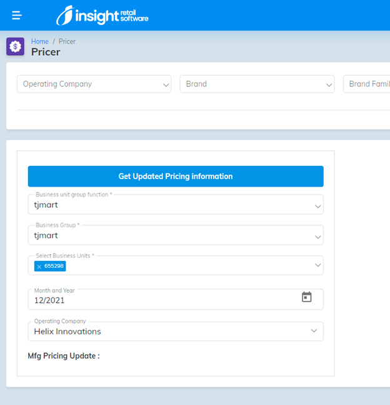Click the Insight Retail Software logo
The width and height of the screenshot is (390, 405).
[x=102, y=15]
